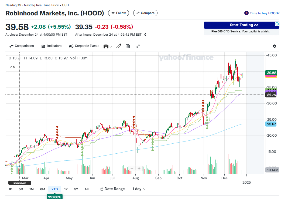Click the Aug axis label
Screen dimensions: 281x199
pyautogui.click(x=135, y=178)
